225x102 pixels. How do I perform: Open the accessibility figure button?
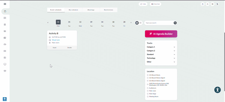[217, 90]
